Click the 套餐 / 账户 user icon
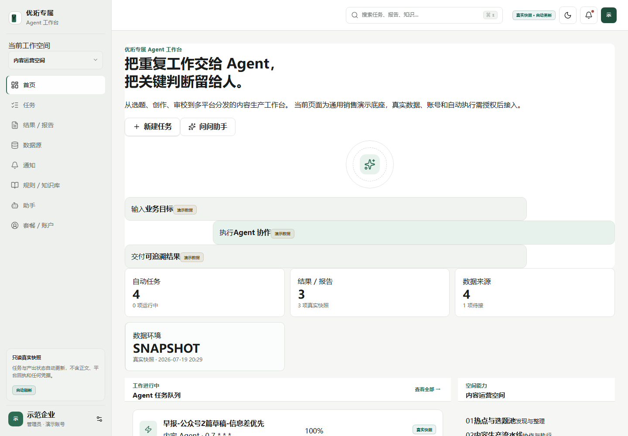 pos(15,225)
